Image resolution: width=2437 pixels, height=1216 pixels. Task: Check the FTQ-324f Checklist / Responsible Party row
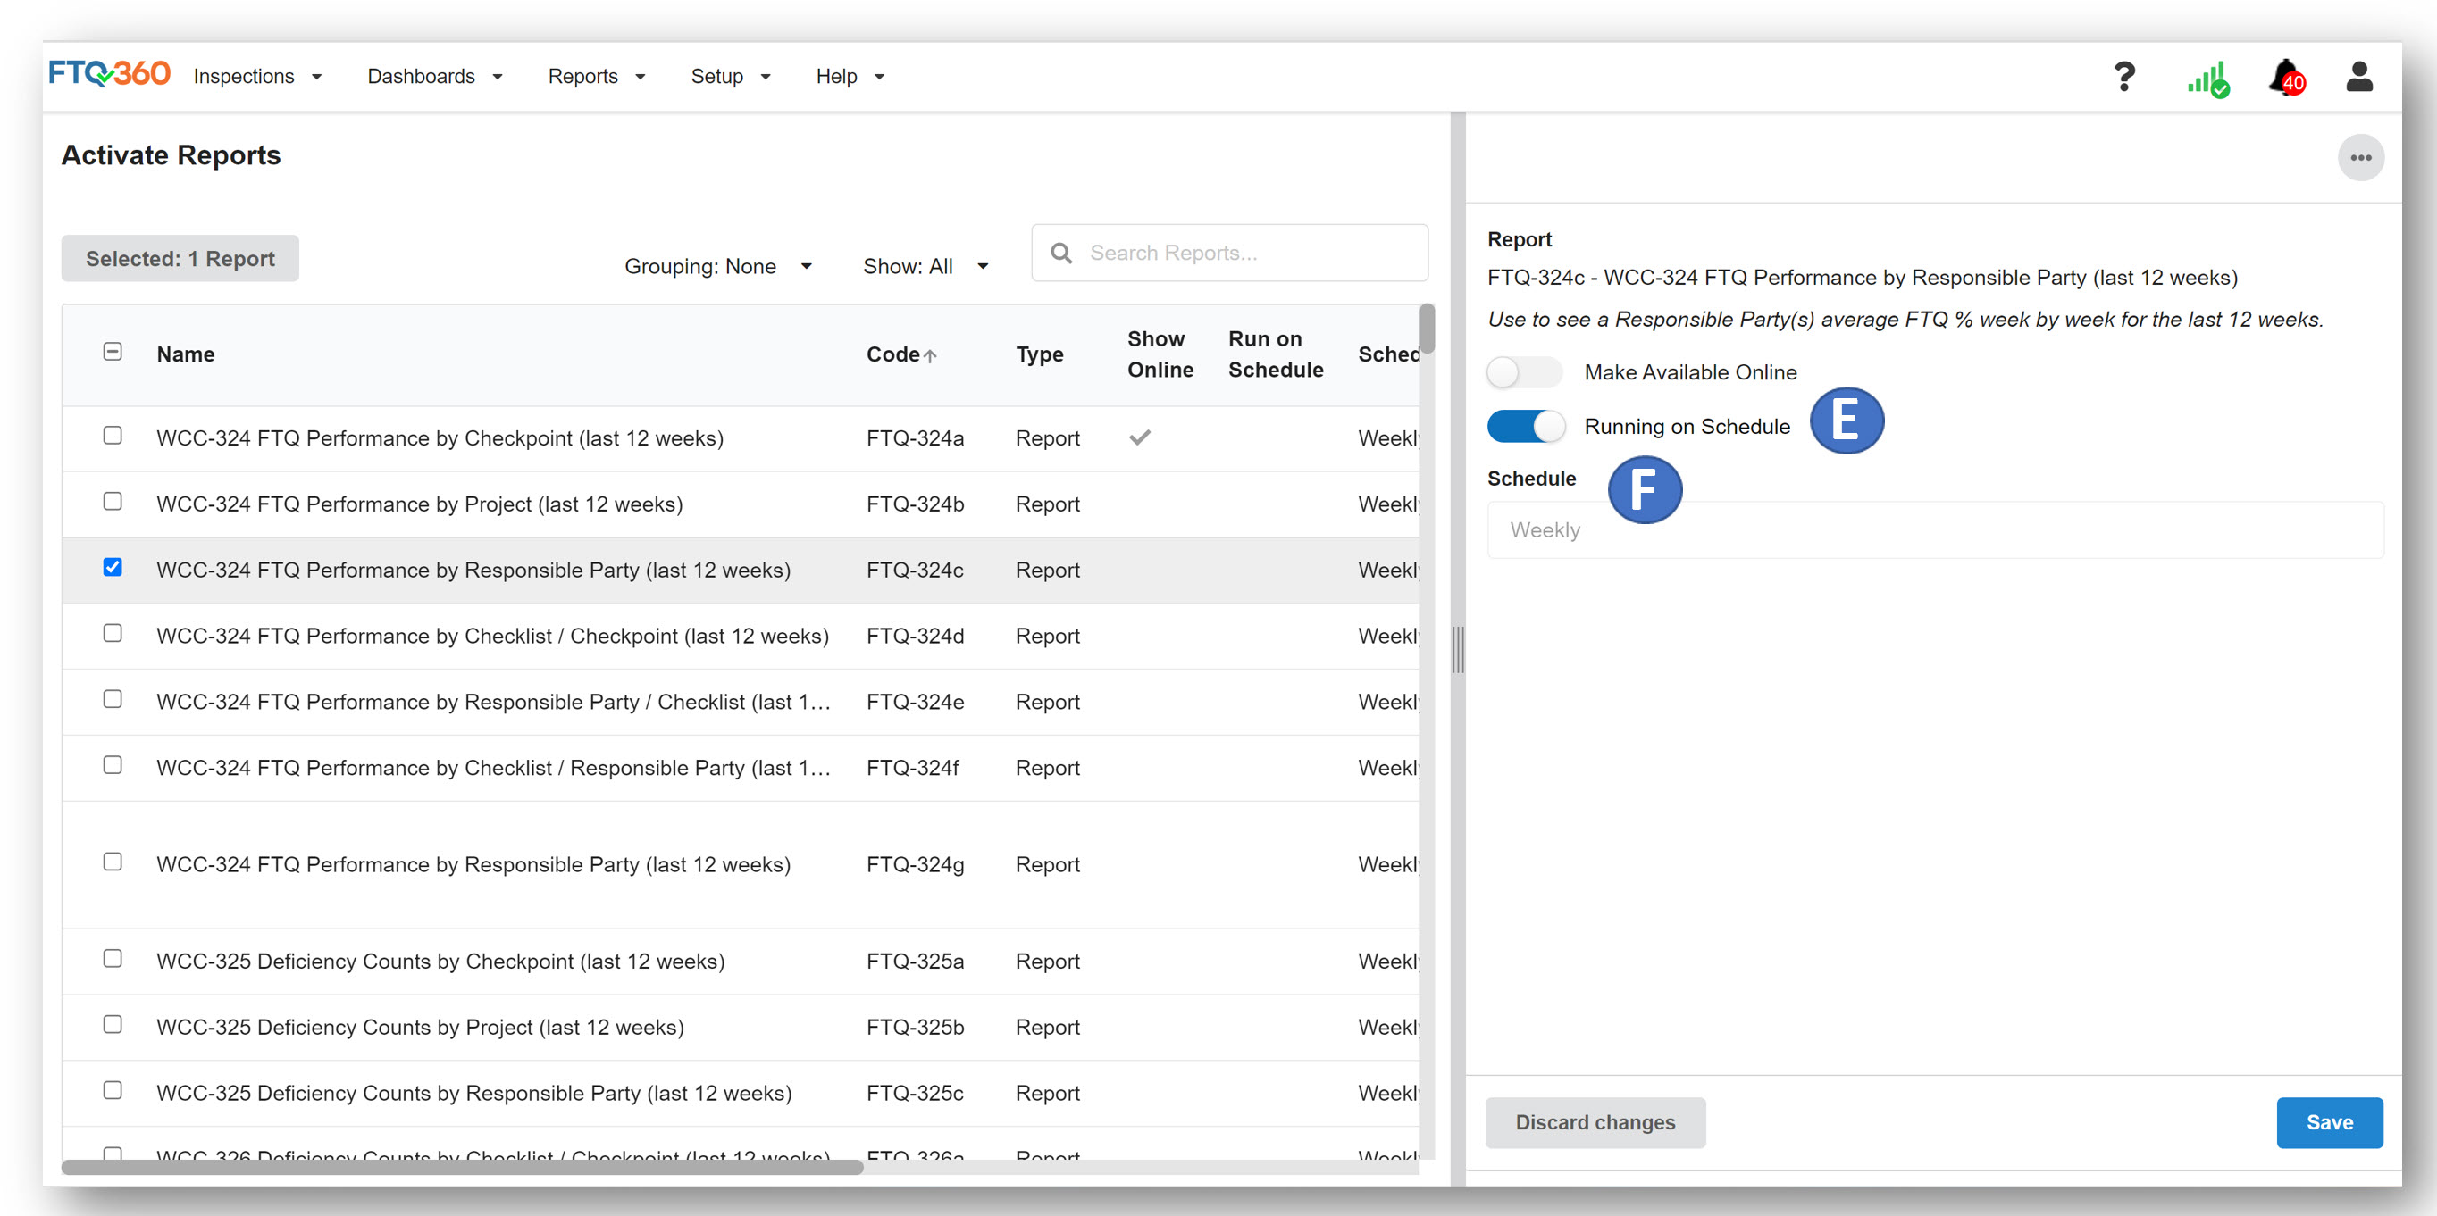[x=113, y=765]
